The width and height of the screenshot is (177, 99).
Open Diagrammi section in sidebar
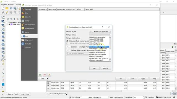[x=29, y=40]
